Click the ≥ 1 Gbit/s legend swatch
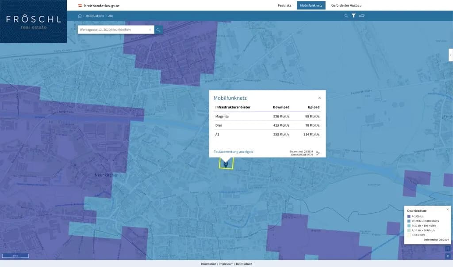 pos(409,216)
